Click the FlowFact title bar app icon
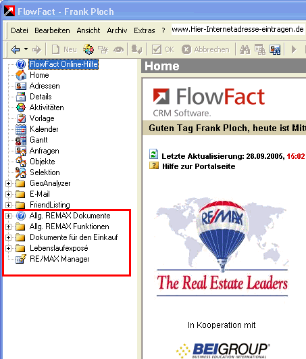 [9, 11]
